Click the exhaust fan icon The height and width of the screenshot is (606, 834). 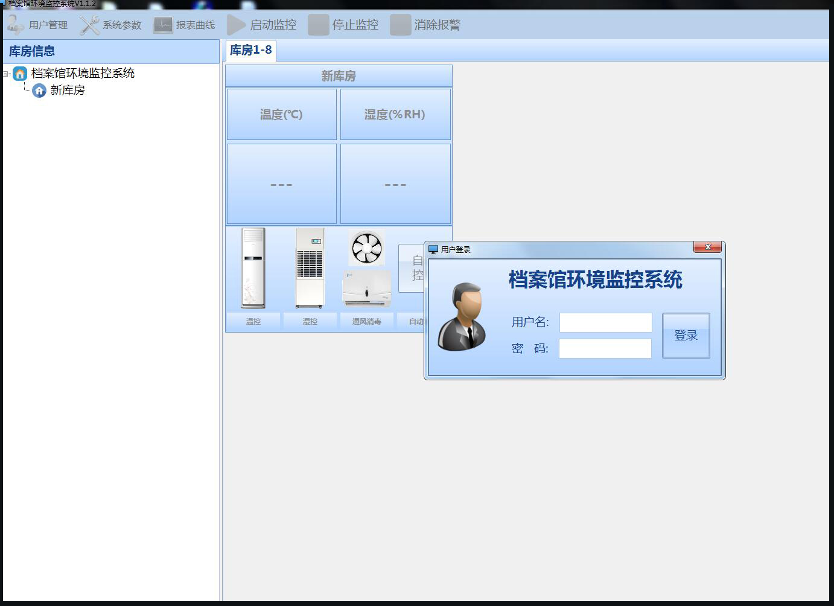tap(367, 247)
